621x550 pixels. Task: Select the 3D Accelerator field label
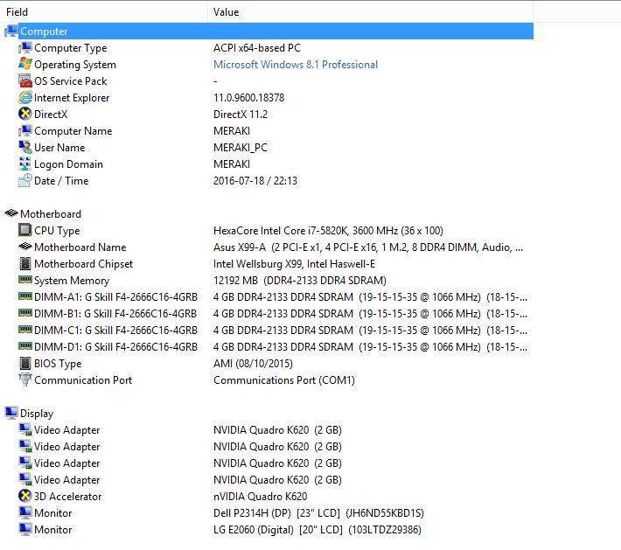click(x=67, y=497)
